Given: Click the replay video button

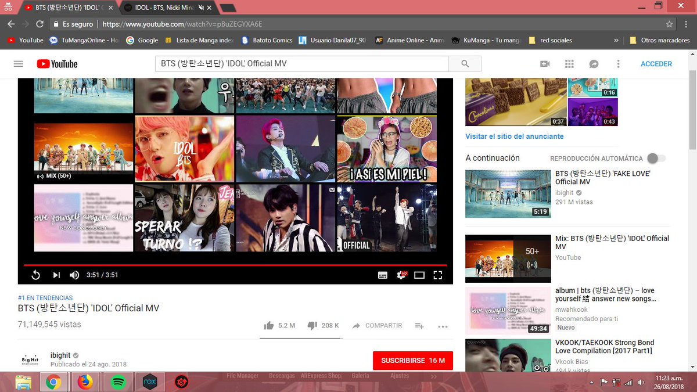Looking at the screenshot, I should [x=35, y=275].
